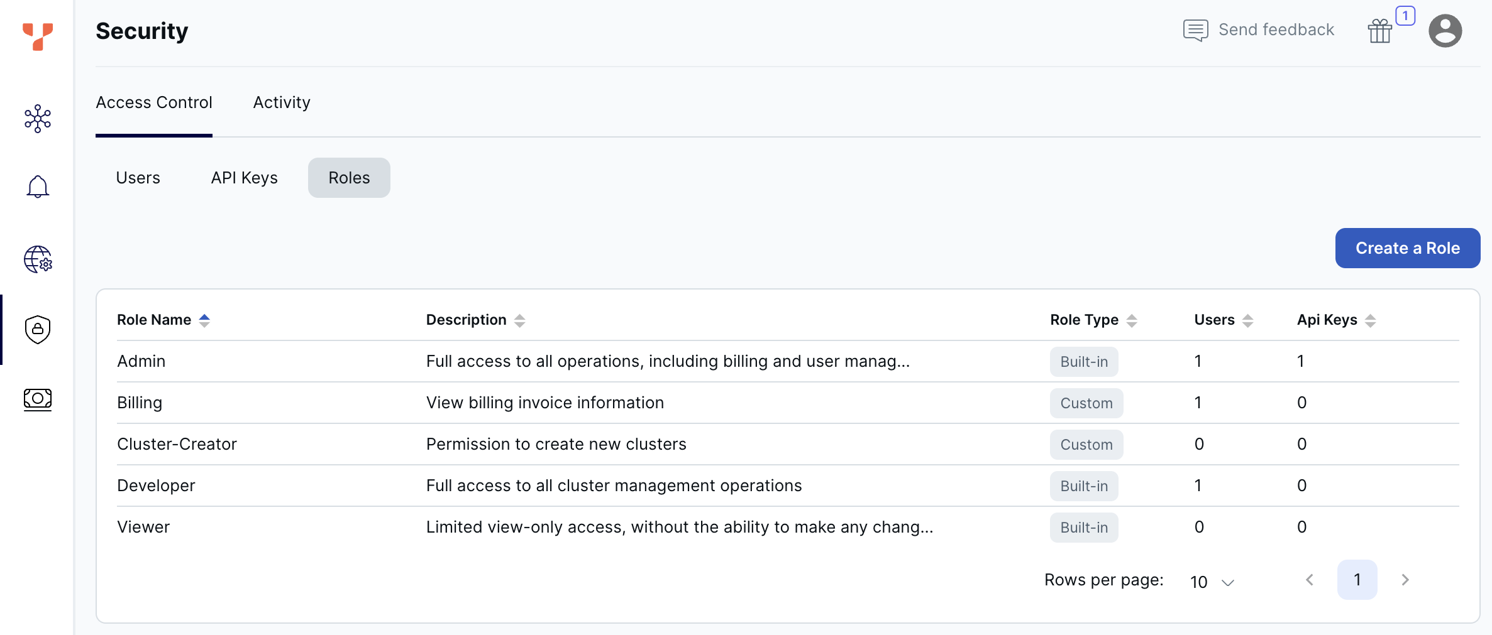The image size is (1492, 635).
Task: Open the user profile avatar menu
Action: 1445,30
